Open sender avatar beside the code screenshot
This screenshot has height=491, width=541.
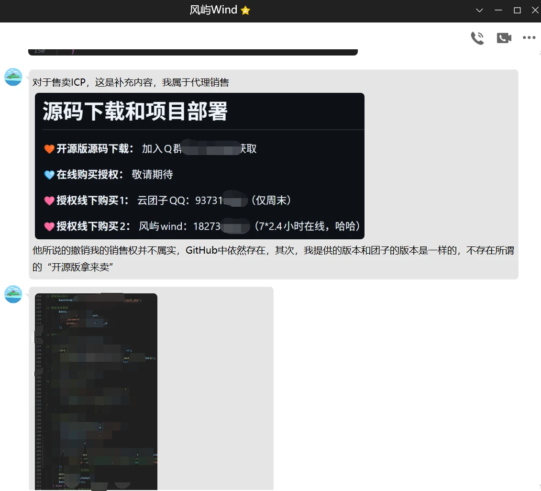click(13, 294)
